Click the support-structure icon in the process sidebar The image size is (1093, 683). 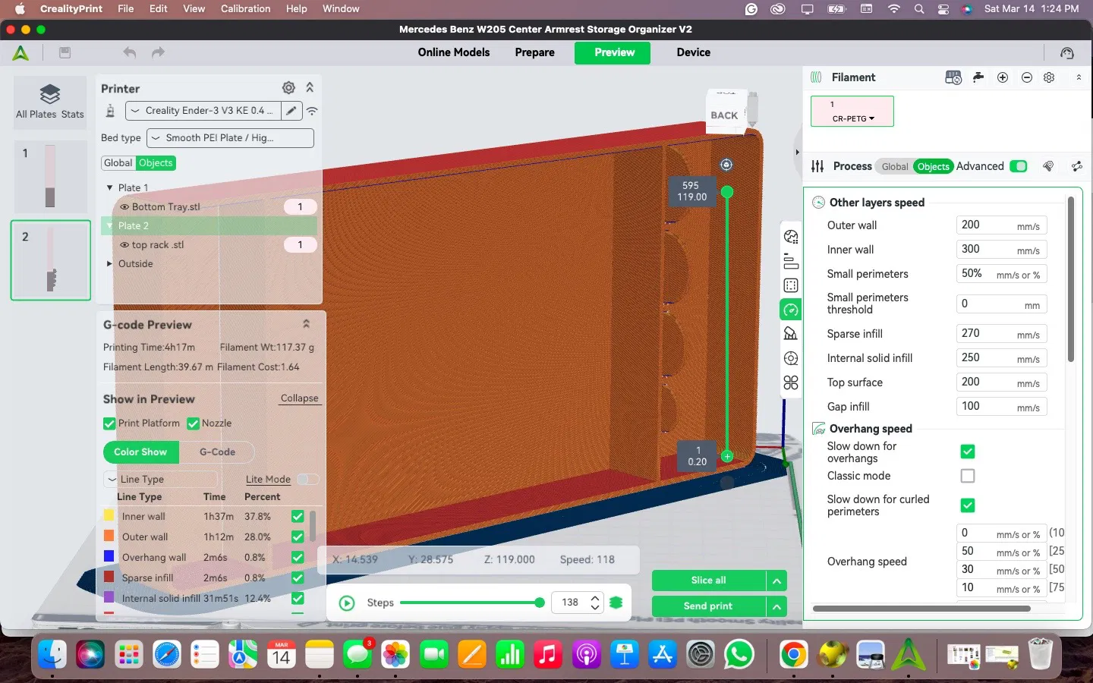click(791, 334)
